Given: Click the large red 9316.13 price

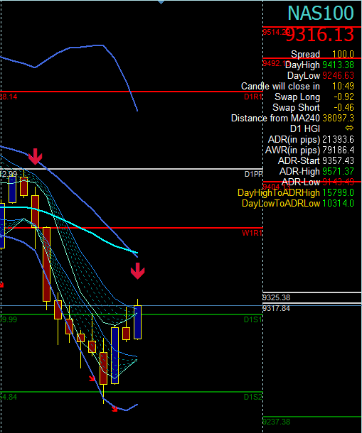Looking at the screenshot, I should coord(320,35).
